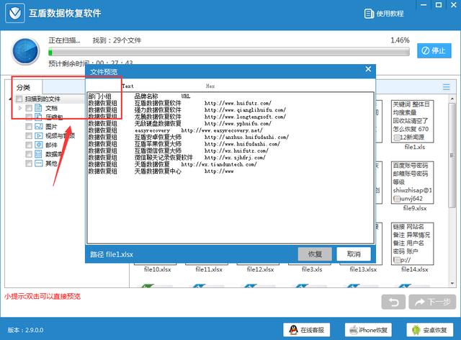Switch to the Hex preview tab

(x=210, y=86)
